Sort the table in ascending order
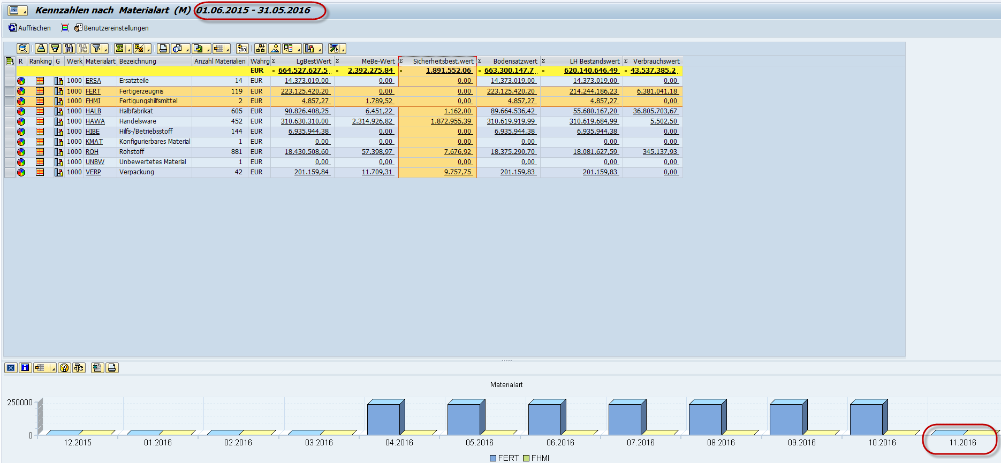 point(41,49)
